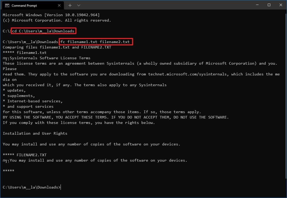Click the '***** filename1.txt' header line
287x198 pixels.
coord(25,53)
